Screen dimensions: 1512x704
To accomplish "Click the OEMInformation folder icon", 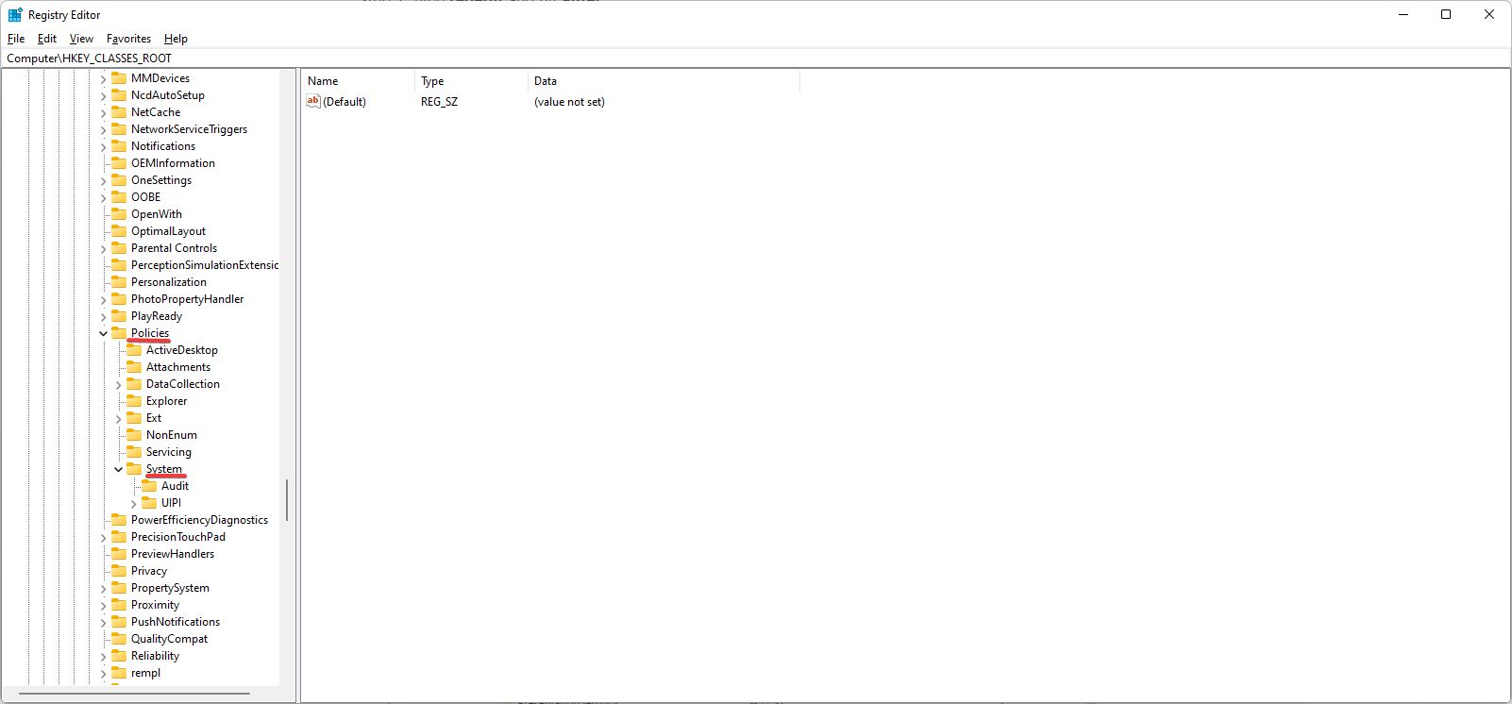I will click(119, 163).
